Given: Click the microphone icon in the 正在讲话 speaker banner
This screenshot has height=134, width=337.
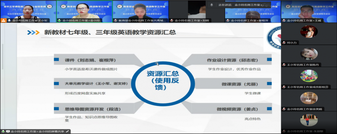Looking at the screenshot, I should (212, 5).
